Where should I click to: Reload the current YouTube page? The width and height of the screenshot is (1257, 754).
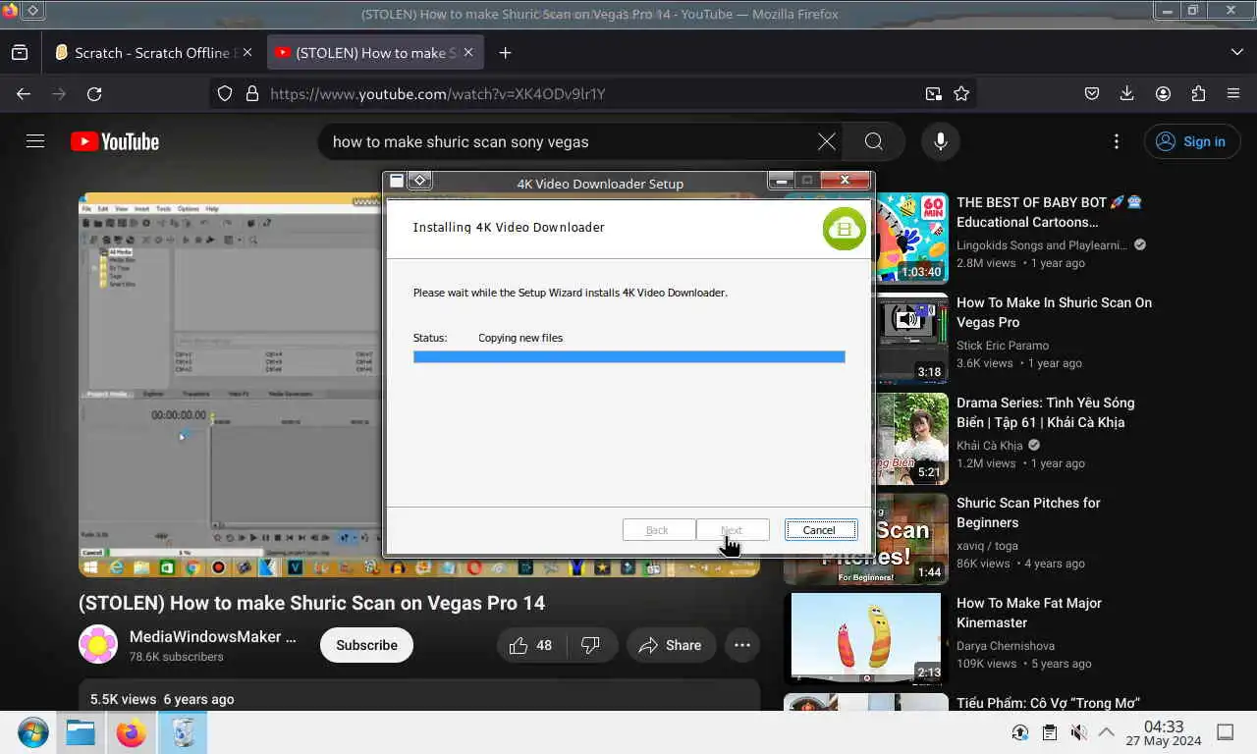(94, 94)
